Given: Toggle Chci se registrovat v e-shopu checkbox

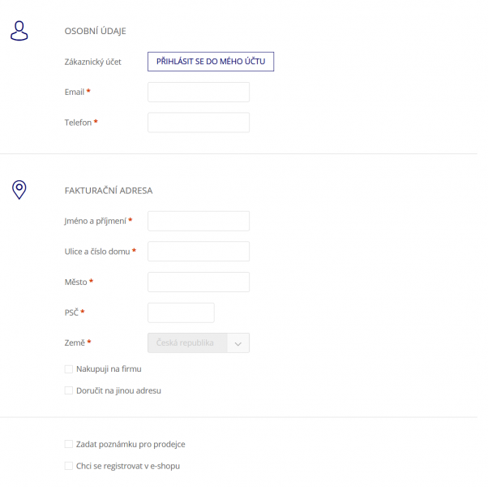Looking at the screenshot, I should (x=68, y=466).
